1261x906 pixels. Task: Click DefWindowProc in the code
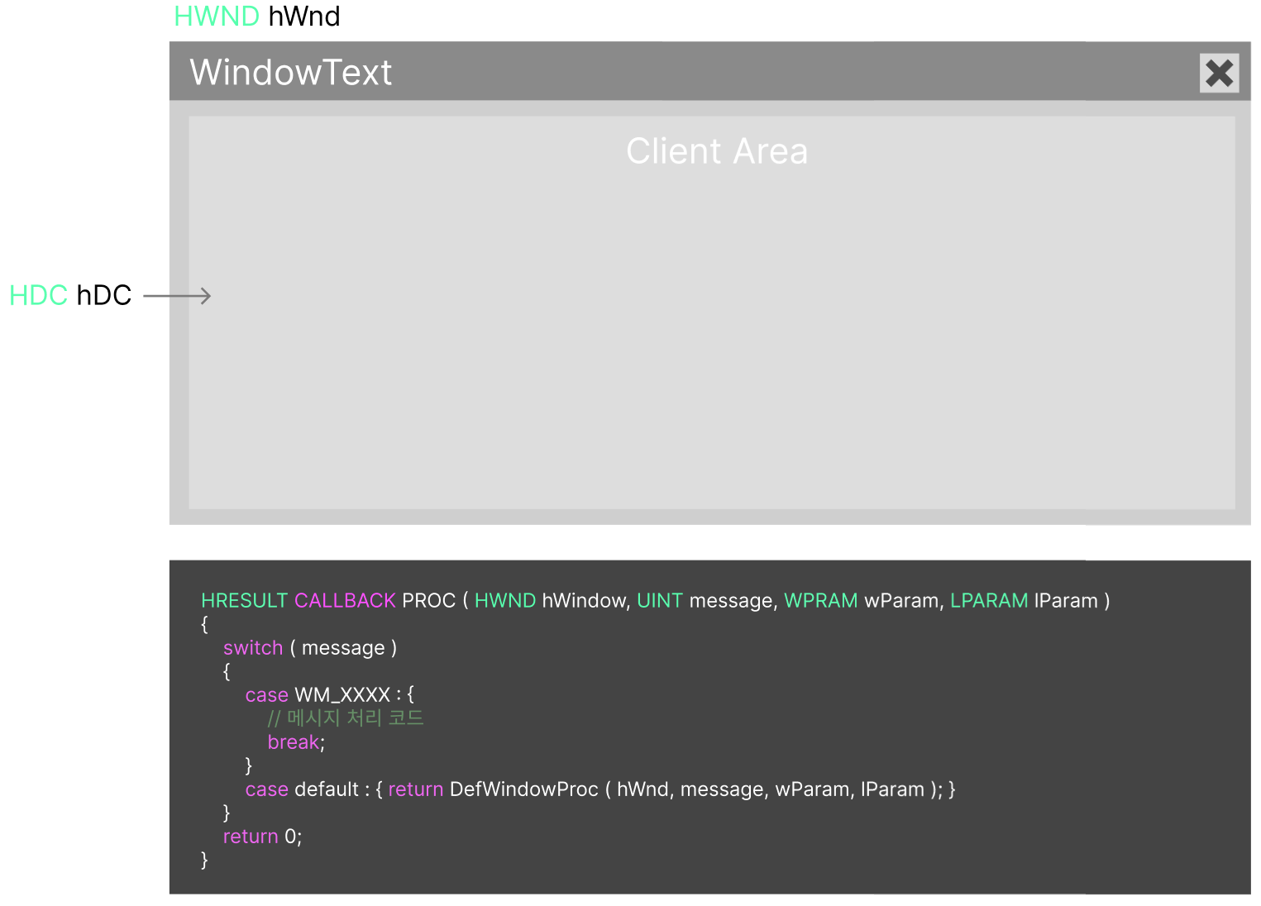523,789
